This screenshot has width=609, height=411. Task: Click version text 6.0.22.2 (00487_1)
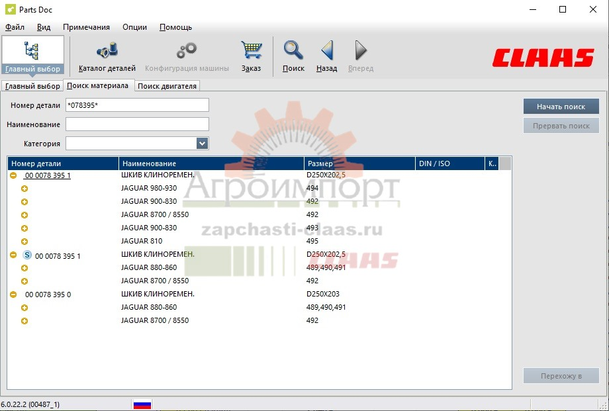coord(30,404)
